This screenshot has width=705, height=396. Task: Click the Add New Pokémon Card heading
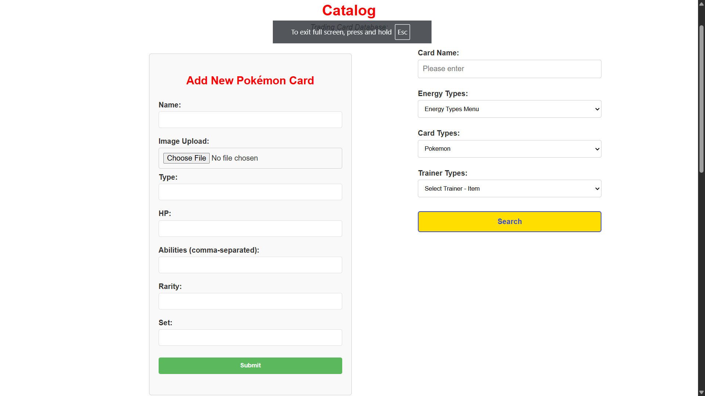(x=250, y=80)
